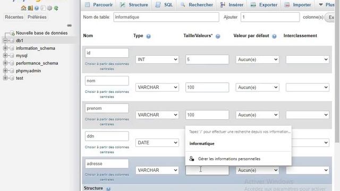This screenshot has width=340, height=191.
Task: Open Interclassement dropdown for id row
Action: (308, 59)
